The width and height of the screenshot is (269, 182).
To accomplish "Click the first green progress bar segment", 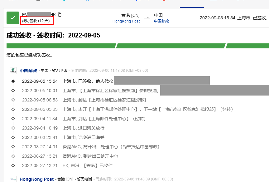I will (61, 46).
